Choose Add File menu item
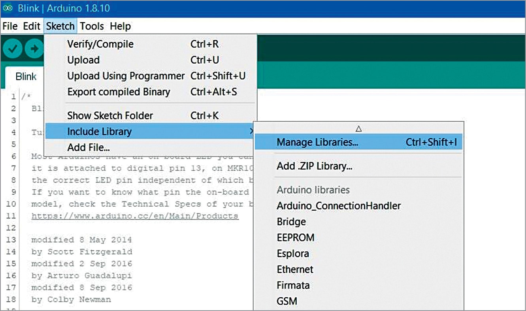This screenshot has height=311, width=526. click(x=89, y=148)
